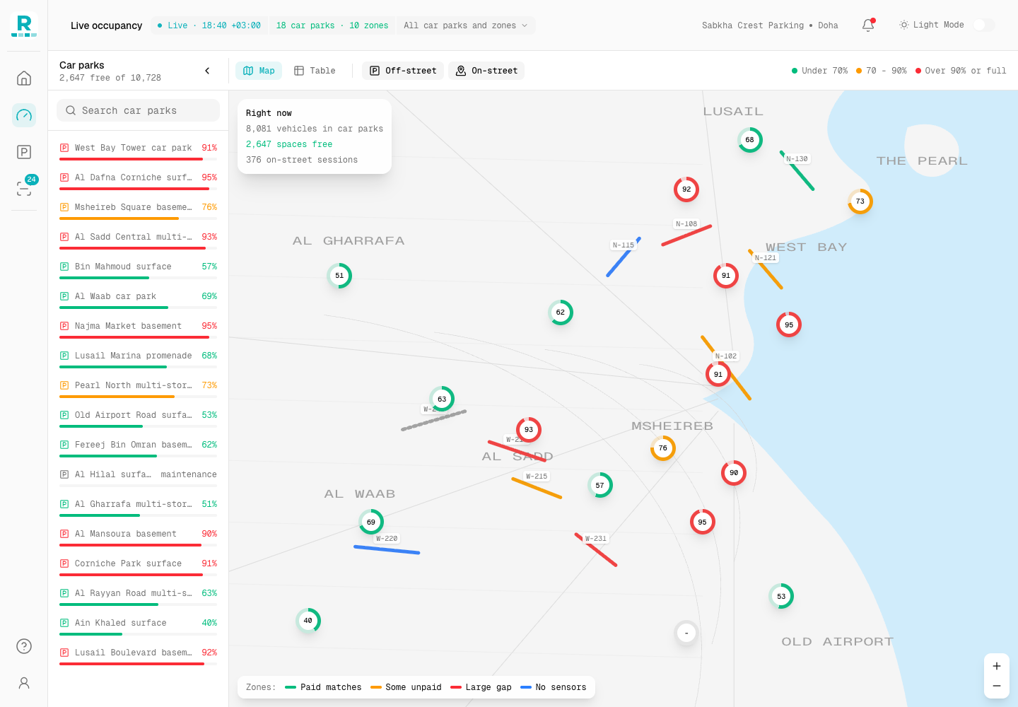
Task: Select the maintenance marker with a dash
Action: tap(686, 633)
